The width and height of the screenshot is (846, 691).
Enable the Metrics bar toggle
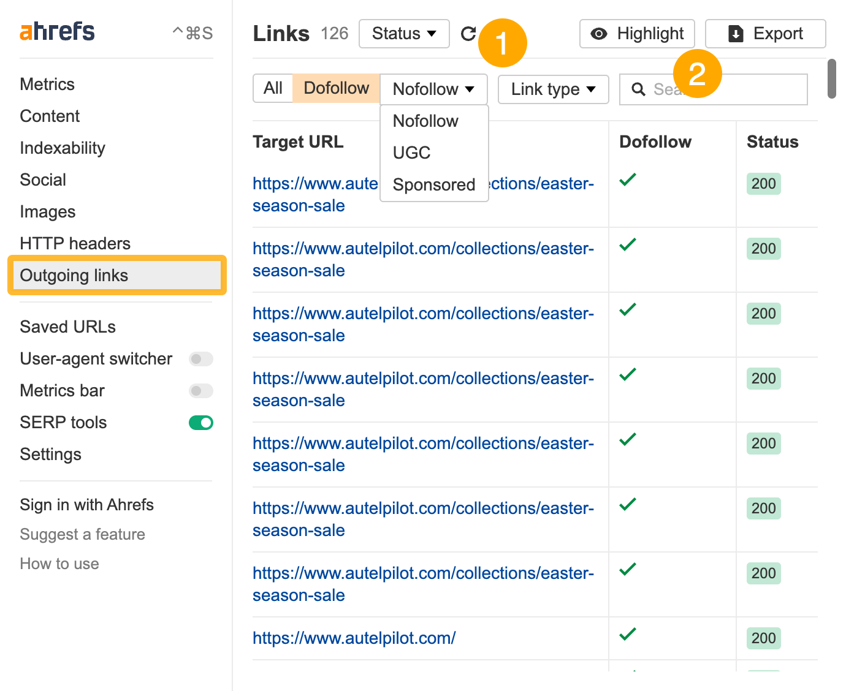[x=201, y=391]
